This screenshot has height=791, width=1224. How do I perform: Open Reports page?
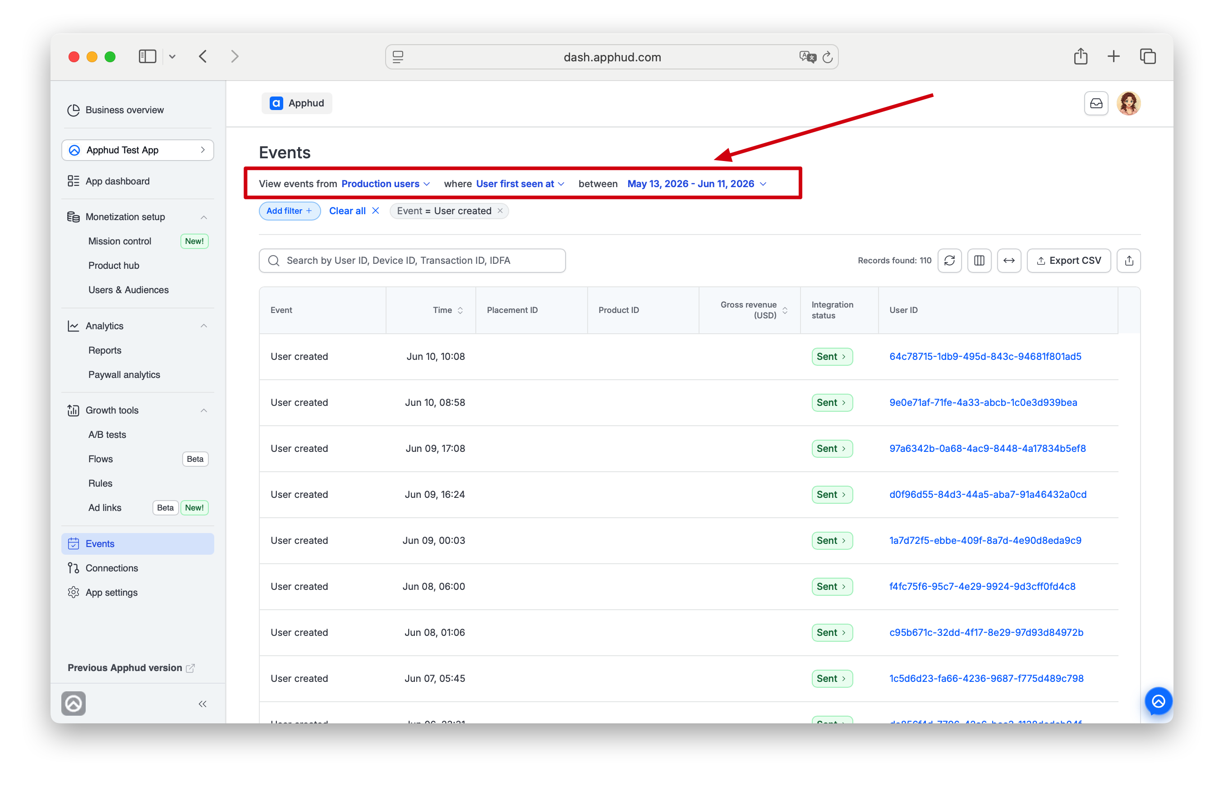coord(105,350)
